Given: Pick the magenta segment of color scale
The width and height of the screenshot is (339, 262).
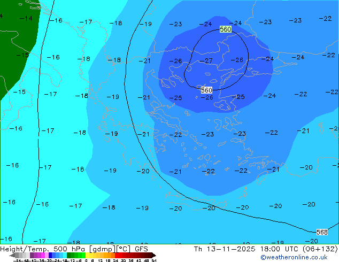Looking at the screenshot, I should click(x=41, y=256).
